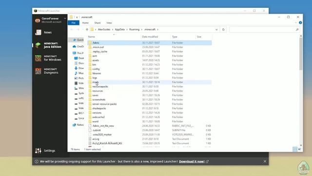Select Minecraft for Windows in launcher sidebar
Image resolution: width=312 pixels, height=176 pixels.
coord(50,58)
